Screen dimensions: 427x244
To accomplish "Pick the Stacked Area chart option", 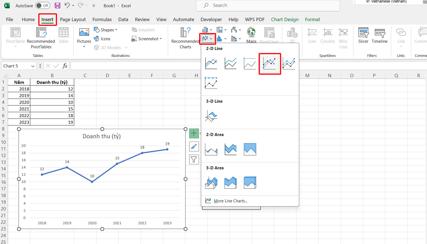I will click(231, 149).
